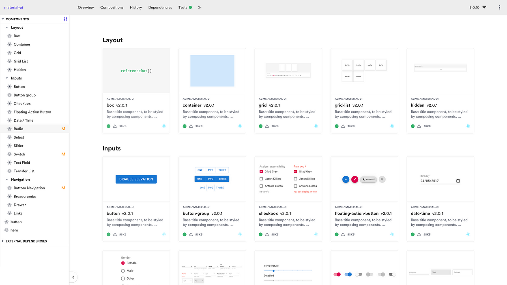
Task: Click the React icon next to Grid List
Action: (10, 61)
